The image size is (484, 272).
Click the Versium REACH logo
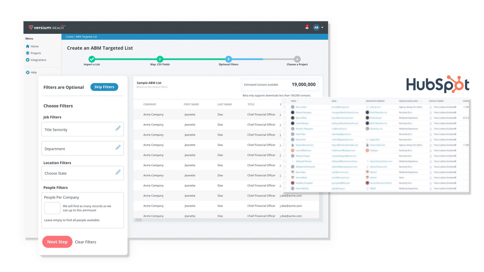pos(47,28)
